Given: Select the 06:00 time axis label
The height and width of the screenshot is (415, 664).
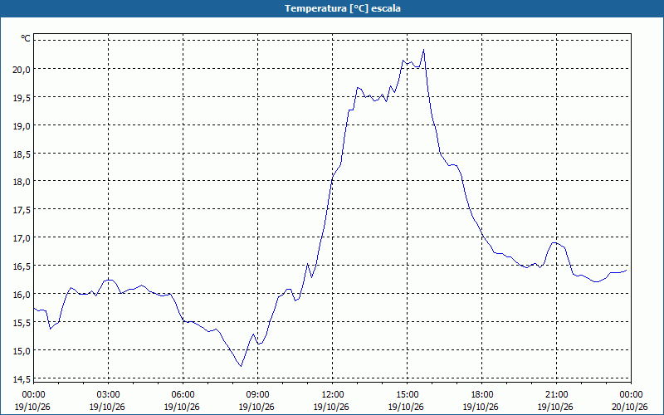Looking at the screenshot, I should [183, 395].
